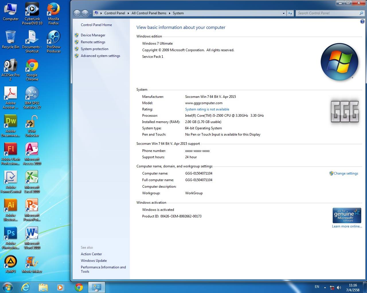
Task: Click Learn more online link
Action: [x=347, y=226]
